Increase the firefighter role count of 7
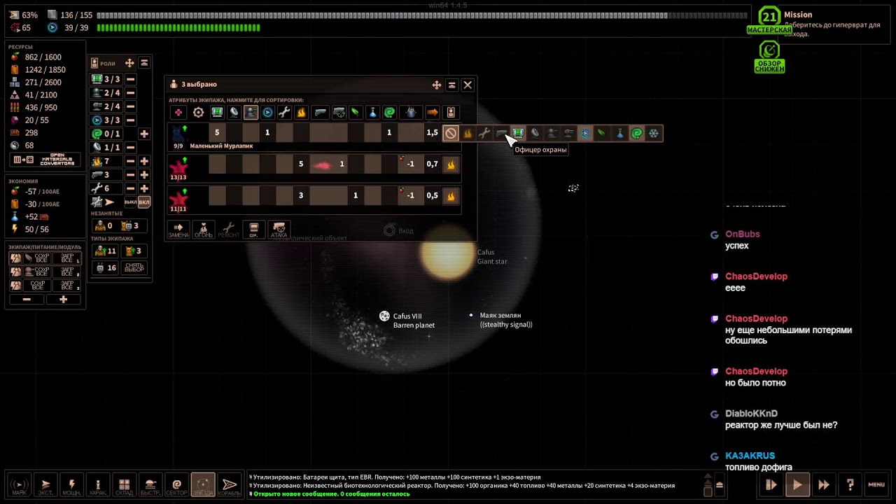The image size is (896, 504). 144,161
